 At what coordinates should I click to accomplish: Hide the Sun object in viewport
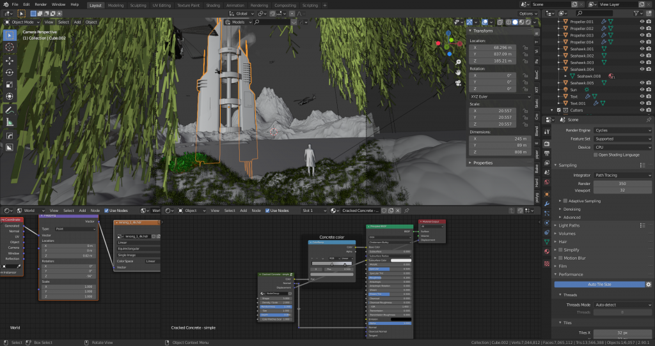tap(642, 89)
